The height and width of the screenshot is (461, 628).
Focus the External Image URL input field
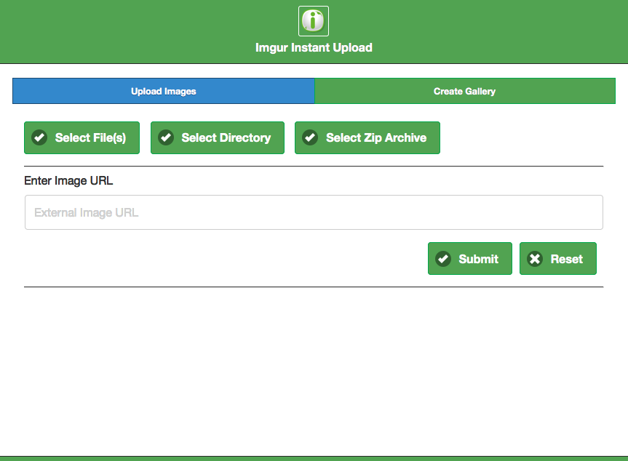tap(314, 212)
